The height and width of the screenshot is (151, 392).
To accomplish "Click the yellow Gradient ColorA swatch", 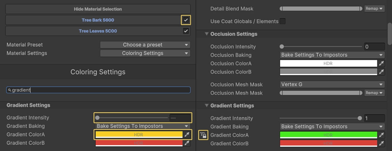I will point(139,134).
